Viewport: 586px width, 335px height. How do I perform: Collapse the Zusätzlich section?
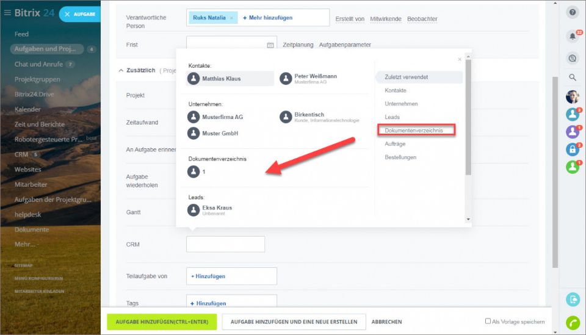pyautogui.click(x=121, y=71)
